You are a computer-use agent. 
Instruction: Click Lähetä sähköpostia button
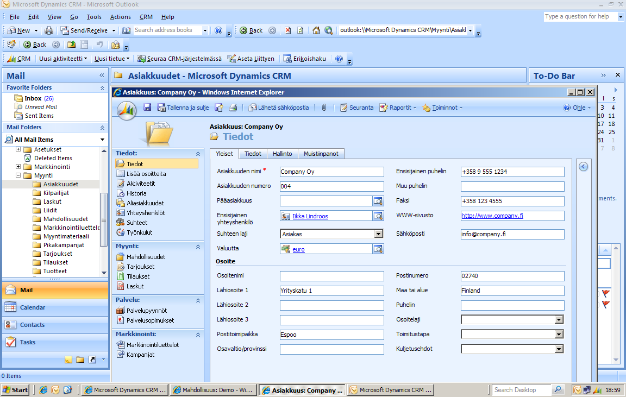coord(279,108)
